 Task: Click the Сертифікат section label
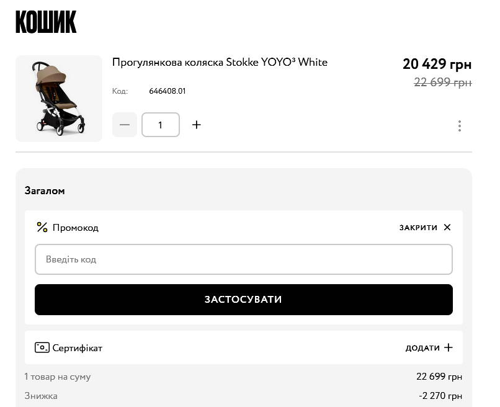click(x=78, y=348)
